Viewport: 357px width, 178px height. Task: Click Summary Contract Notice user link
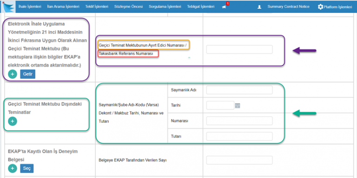[x=289, y=7]
